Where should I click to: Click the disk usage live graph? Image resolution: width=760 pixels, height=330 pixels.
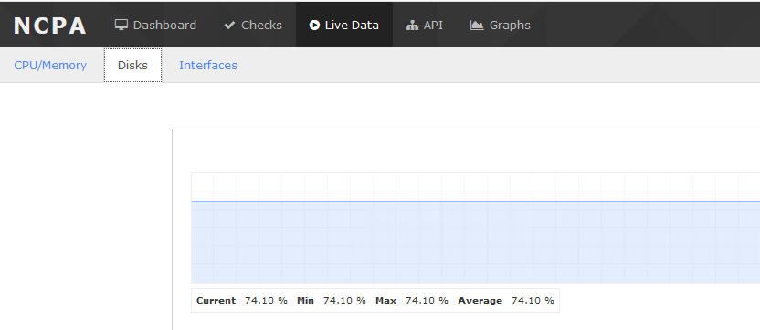[x=476, y=228]
